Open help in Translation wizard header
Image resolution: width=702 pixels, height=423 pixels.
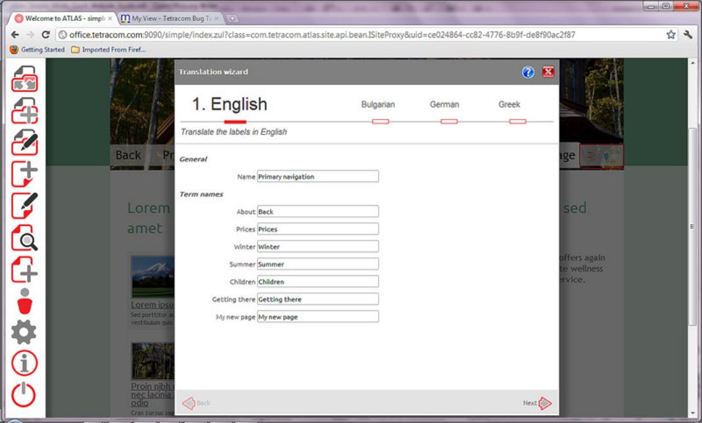point(528,72)
